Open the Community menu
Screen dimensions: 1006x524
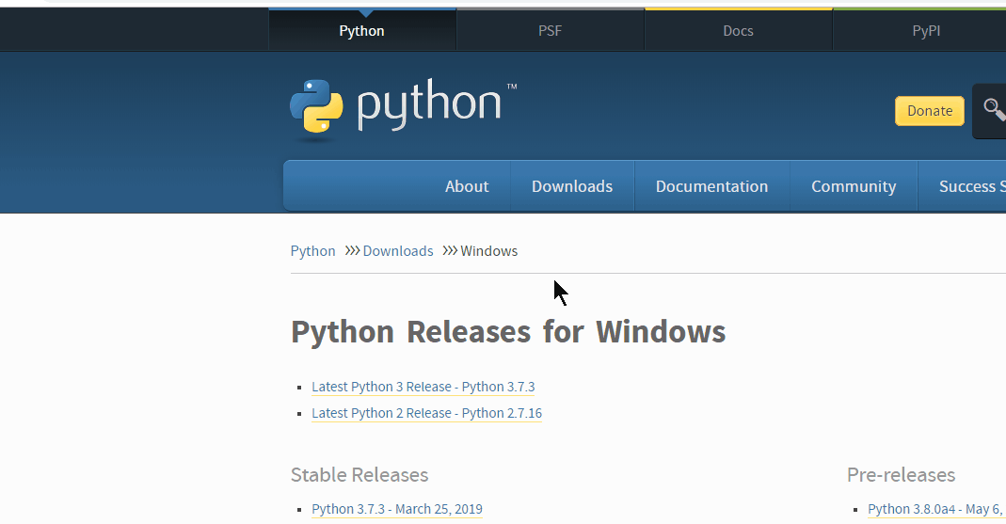coord(854,186)
